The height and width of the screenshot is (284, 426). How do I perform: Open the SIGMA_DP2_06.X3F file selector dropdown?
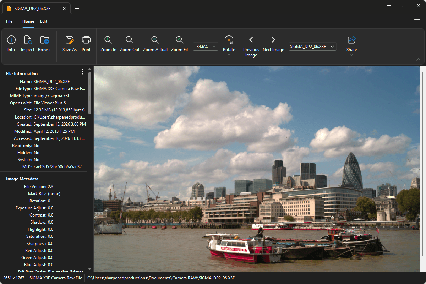[x=312, y=47]
